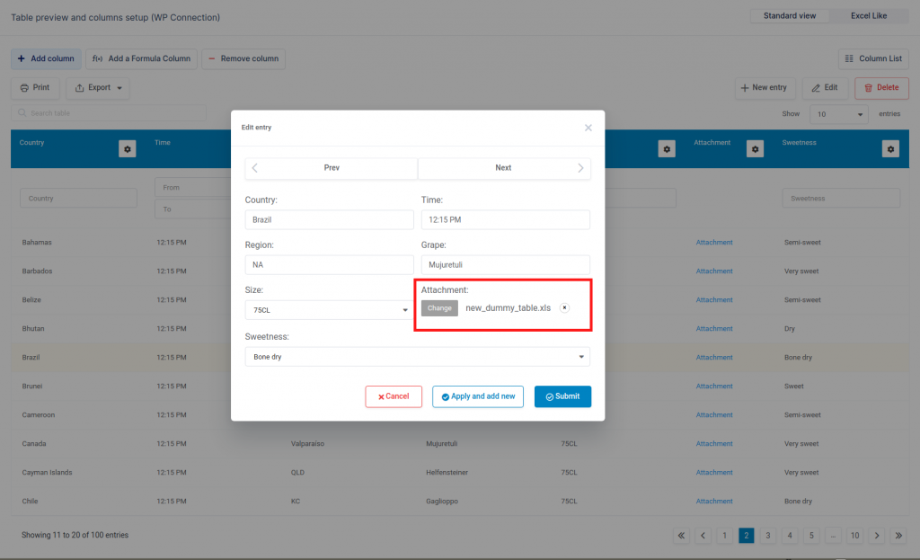Click the Remove column minus icon
Viewport: 920px width, 560px height.
point(211,58)
